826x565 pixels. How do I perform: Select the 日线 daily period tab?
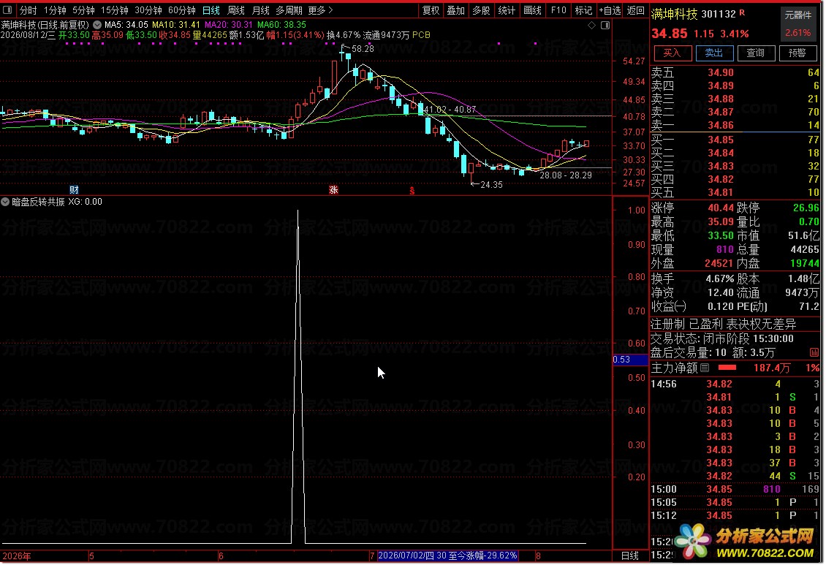point(211,10)
